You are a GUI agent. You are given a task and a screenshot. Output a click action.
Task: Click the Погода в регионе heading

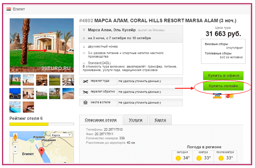tap(204, 147)
